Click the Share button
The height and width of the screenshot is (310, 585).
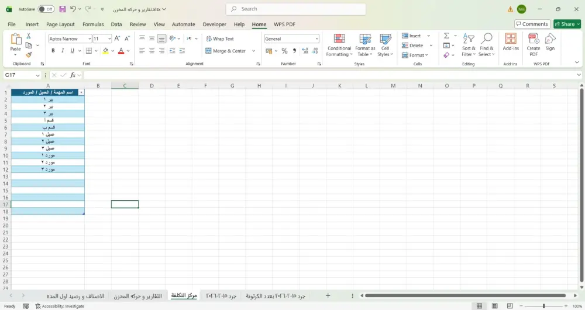(567, 24)
